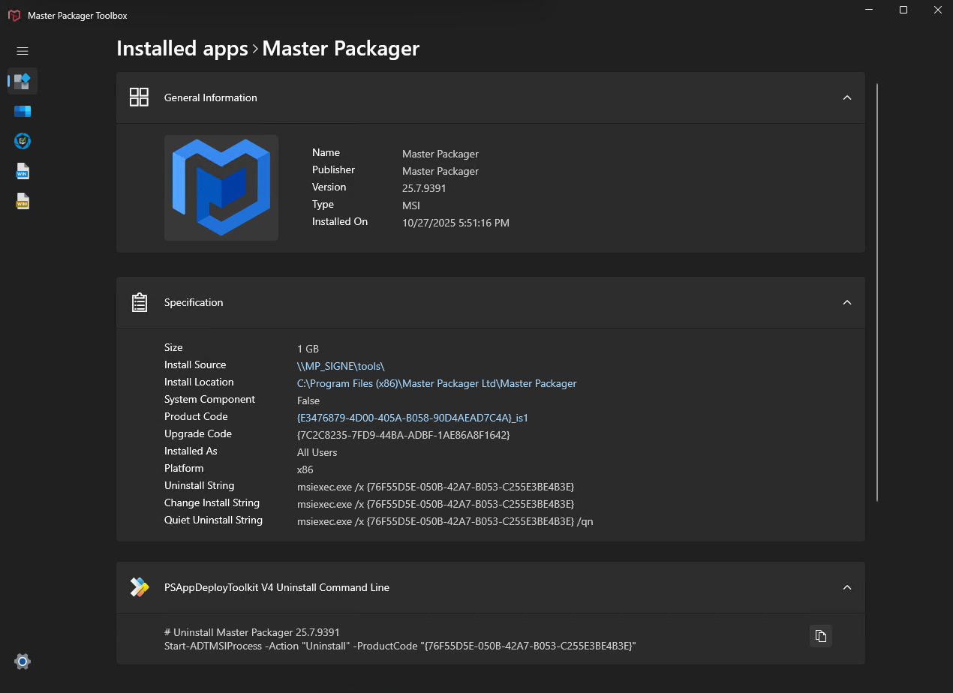Screen dimensions: 953x693
Task: Copy the uninstall command line snippet
Action: tap(820, 635)
